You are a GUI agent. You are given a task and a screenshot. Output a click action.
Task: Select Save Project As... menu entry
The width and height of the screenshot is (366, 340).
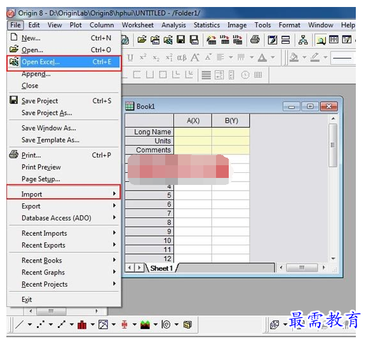click(64, 112)
